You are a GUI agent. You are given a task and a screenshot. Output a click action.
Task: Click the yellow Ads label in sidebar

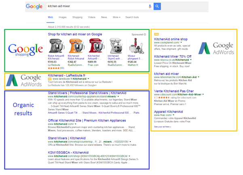point(156,34)
